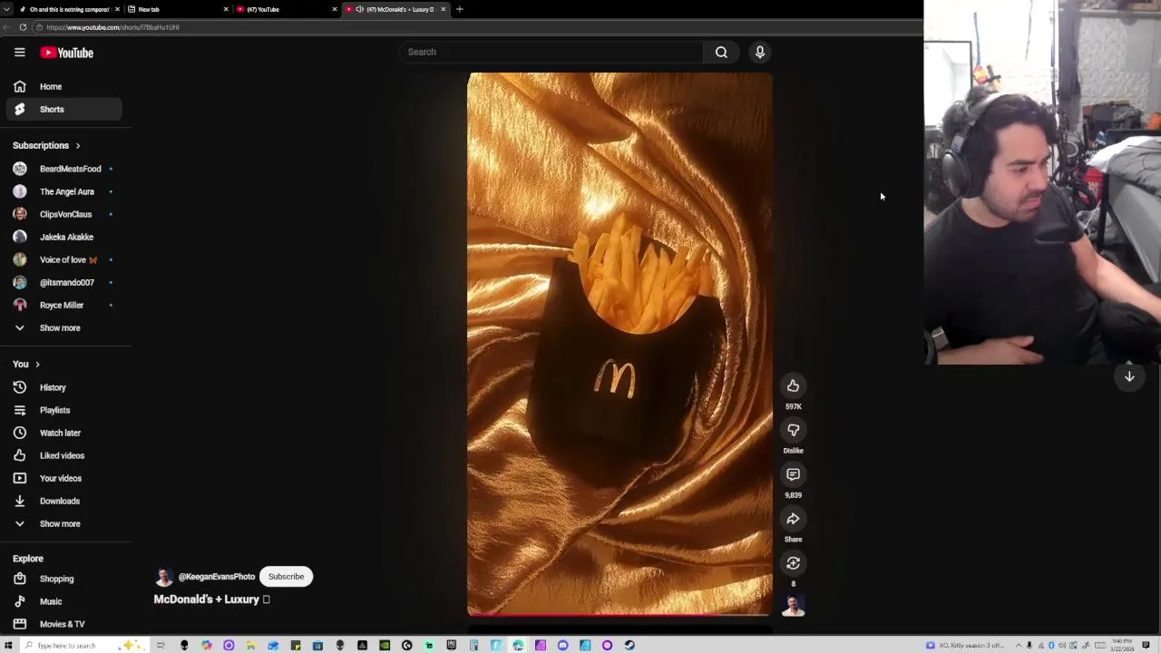Open ClipsVonClaus subscription
This screenshot has height=653, width=1161.
coord(63,214)
